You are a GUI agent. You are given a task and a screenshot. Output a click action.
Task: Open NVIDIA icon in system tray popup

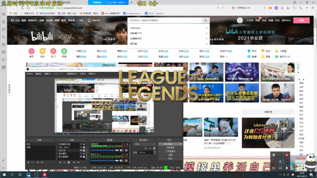(287, 161)
